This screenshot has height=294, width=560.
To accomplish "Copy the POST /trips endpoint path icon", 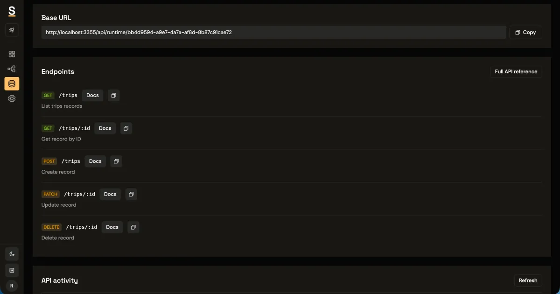I will [x=116, y=161].
